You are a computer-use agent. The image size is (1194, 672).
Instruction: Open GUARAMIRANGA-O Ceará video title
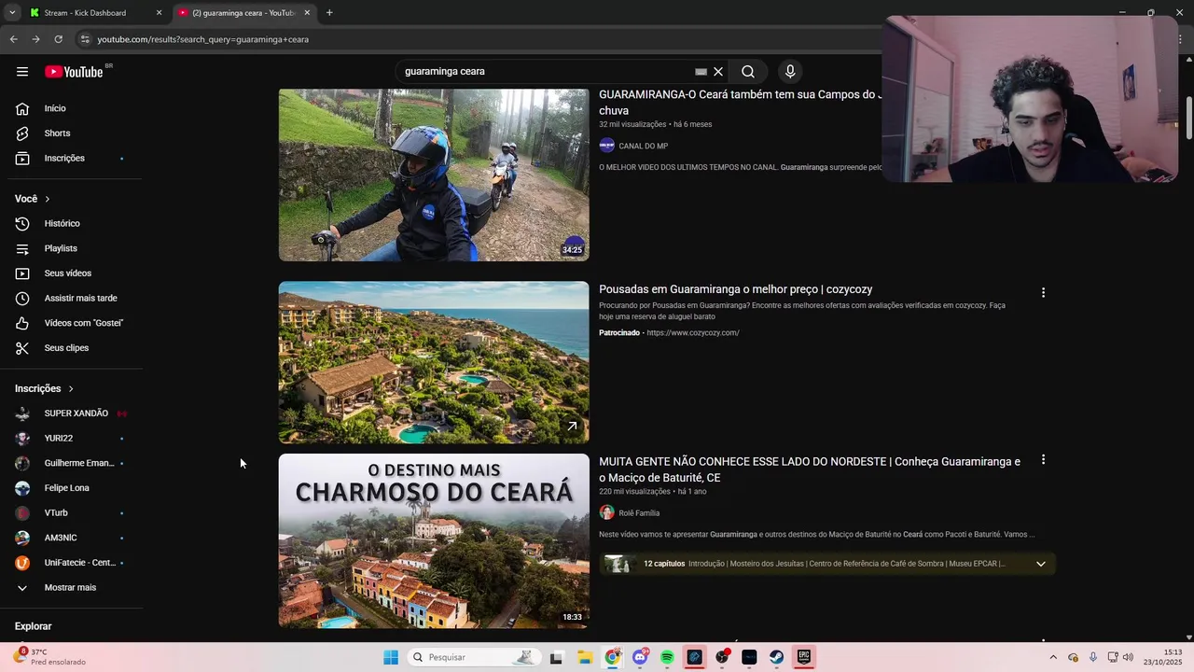coord(740,102)
